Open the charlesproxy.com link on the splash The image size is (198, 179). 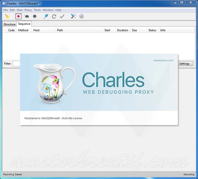(163, 60)
